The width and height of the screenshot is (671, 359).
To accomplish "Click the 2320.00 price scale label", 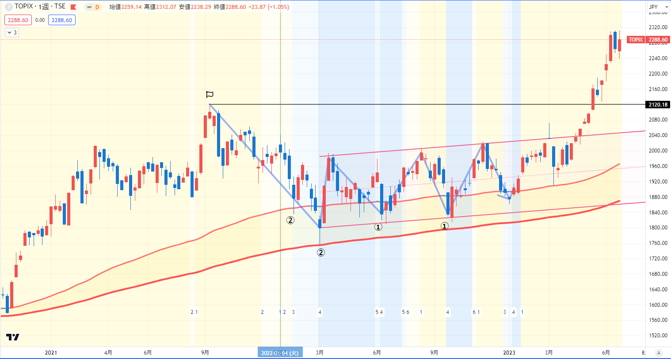I will coord(657,27).
